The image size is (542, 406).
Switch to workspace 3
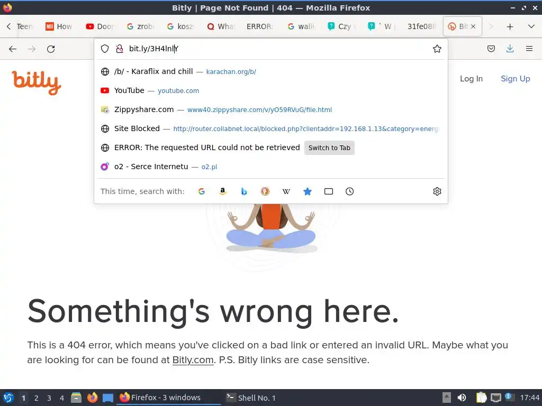(49, 398)
